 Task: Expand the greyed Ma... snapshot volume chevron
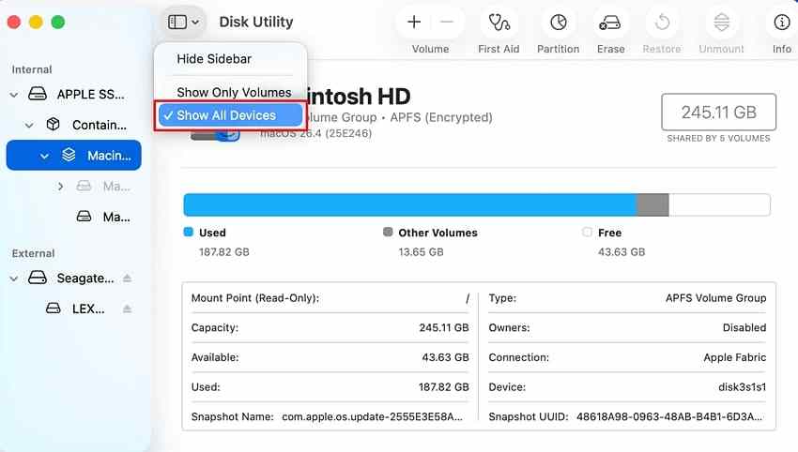pyautogui.click(x=60, y=187)
